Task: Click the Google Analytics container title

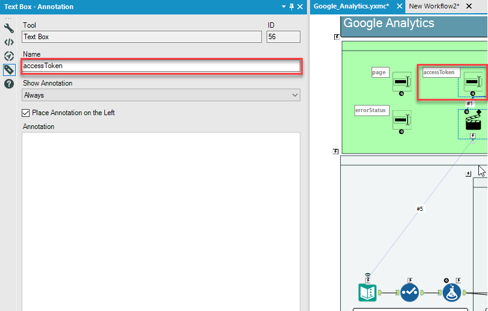Action: coord(388,24)
